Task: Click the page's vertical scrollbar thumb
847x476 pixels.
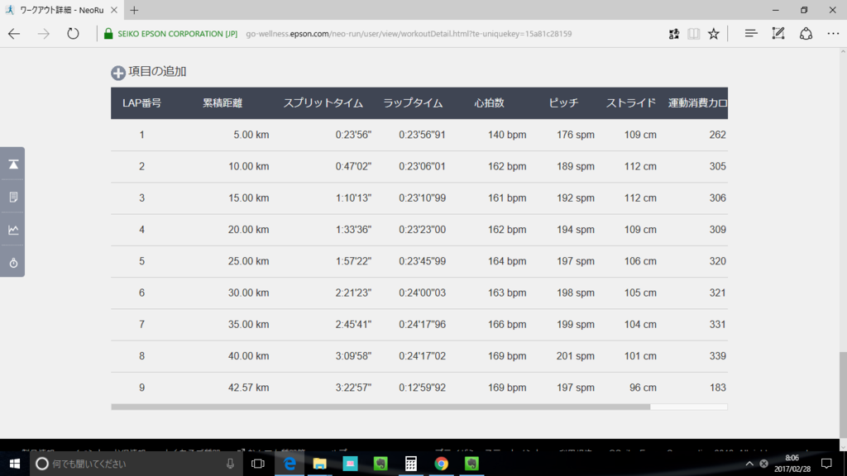Action: 843,394
